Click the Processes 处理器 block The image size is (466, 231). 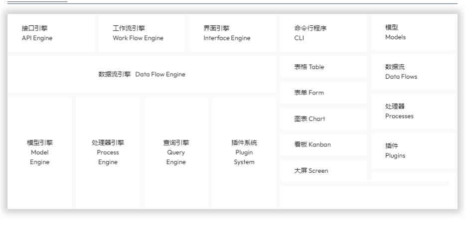click(x=414, y=112)
